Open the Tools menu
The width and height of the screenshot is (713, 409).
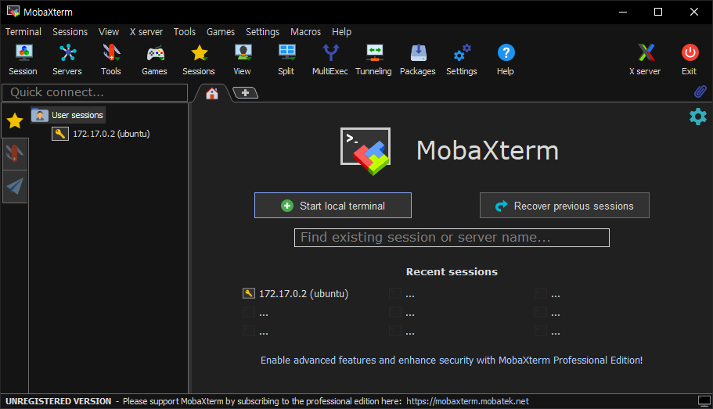185,32
